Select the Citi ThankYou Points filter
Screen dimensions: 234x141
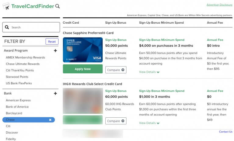[20, 70]
